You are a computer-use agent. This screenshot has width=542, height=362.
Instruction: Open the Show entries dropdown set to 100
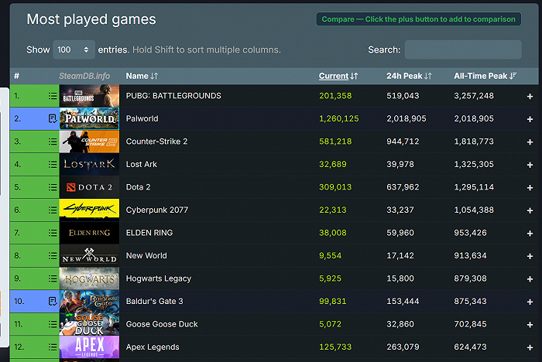[74, 50]
